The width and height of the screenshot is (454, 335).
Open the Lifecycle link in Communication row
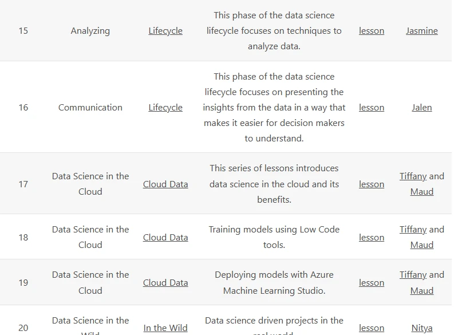(165, 108)
